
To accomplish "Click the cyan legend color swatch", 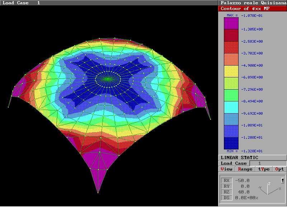I will [231, 107].
